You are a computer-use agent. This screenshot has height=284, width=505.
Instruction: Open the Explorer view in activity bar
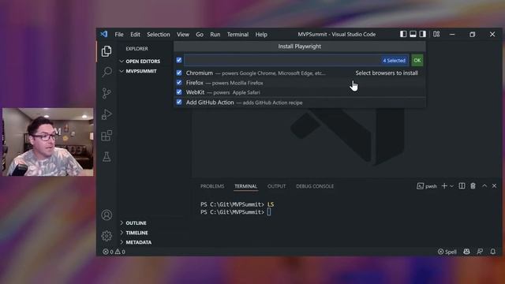pos(107,50)
